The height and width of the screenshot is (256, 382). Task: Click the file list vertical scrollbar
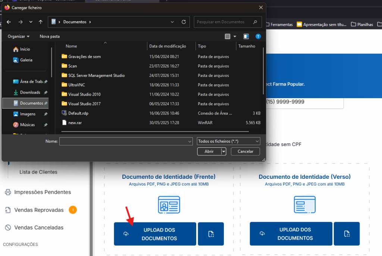(263, 71)
